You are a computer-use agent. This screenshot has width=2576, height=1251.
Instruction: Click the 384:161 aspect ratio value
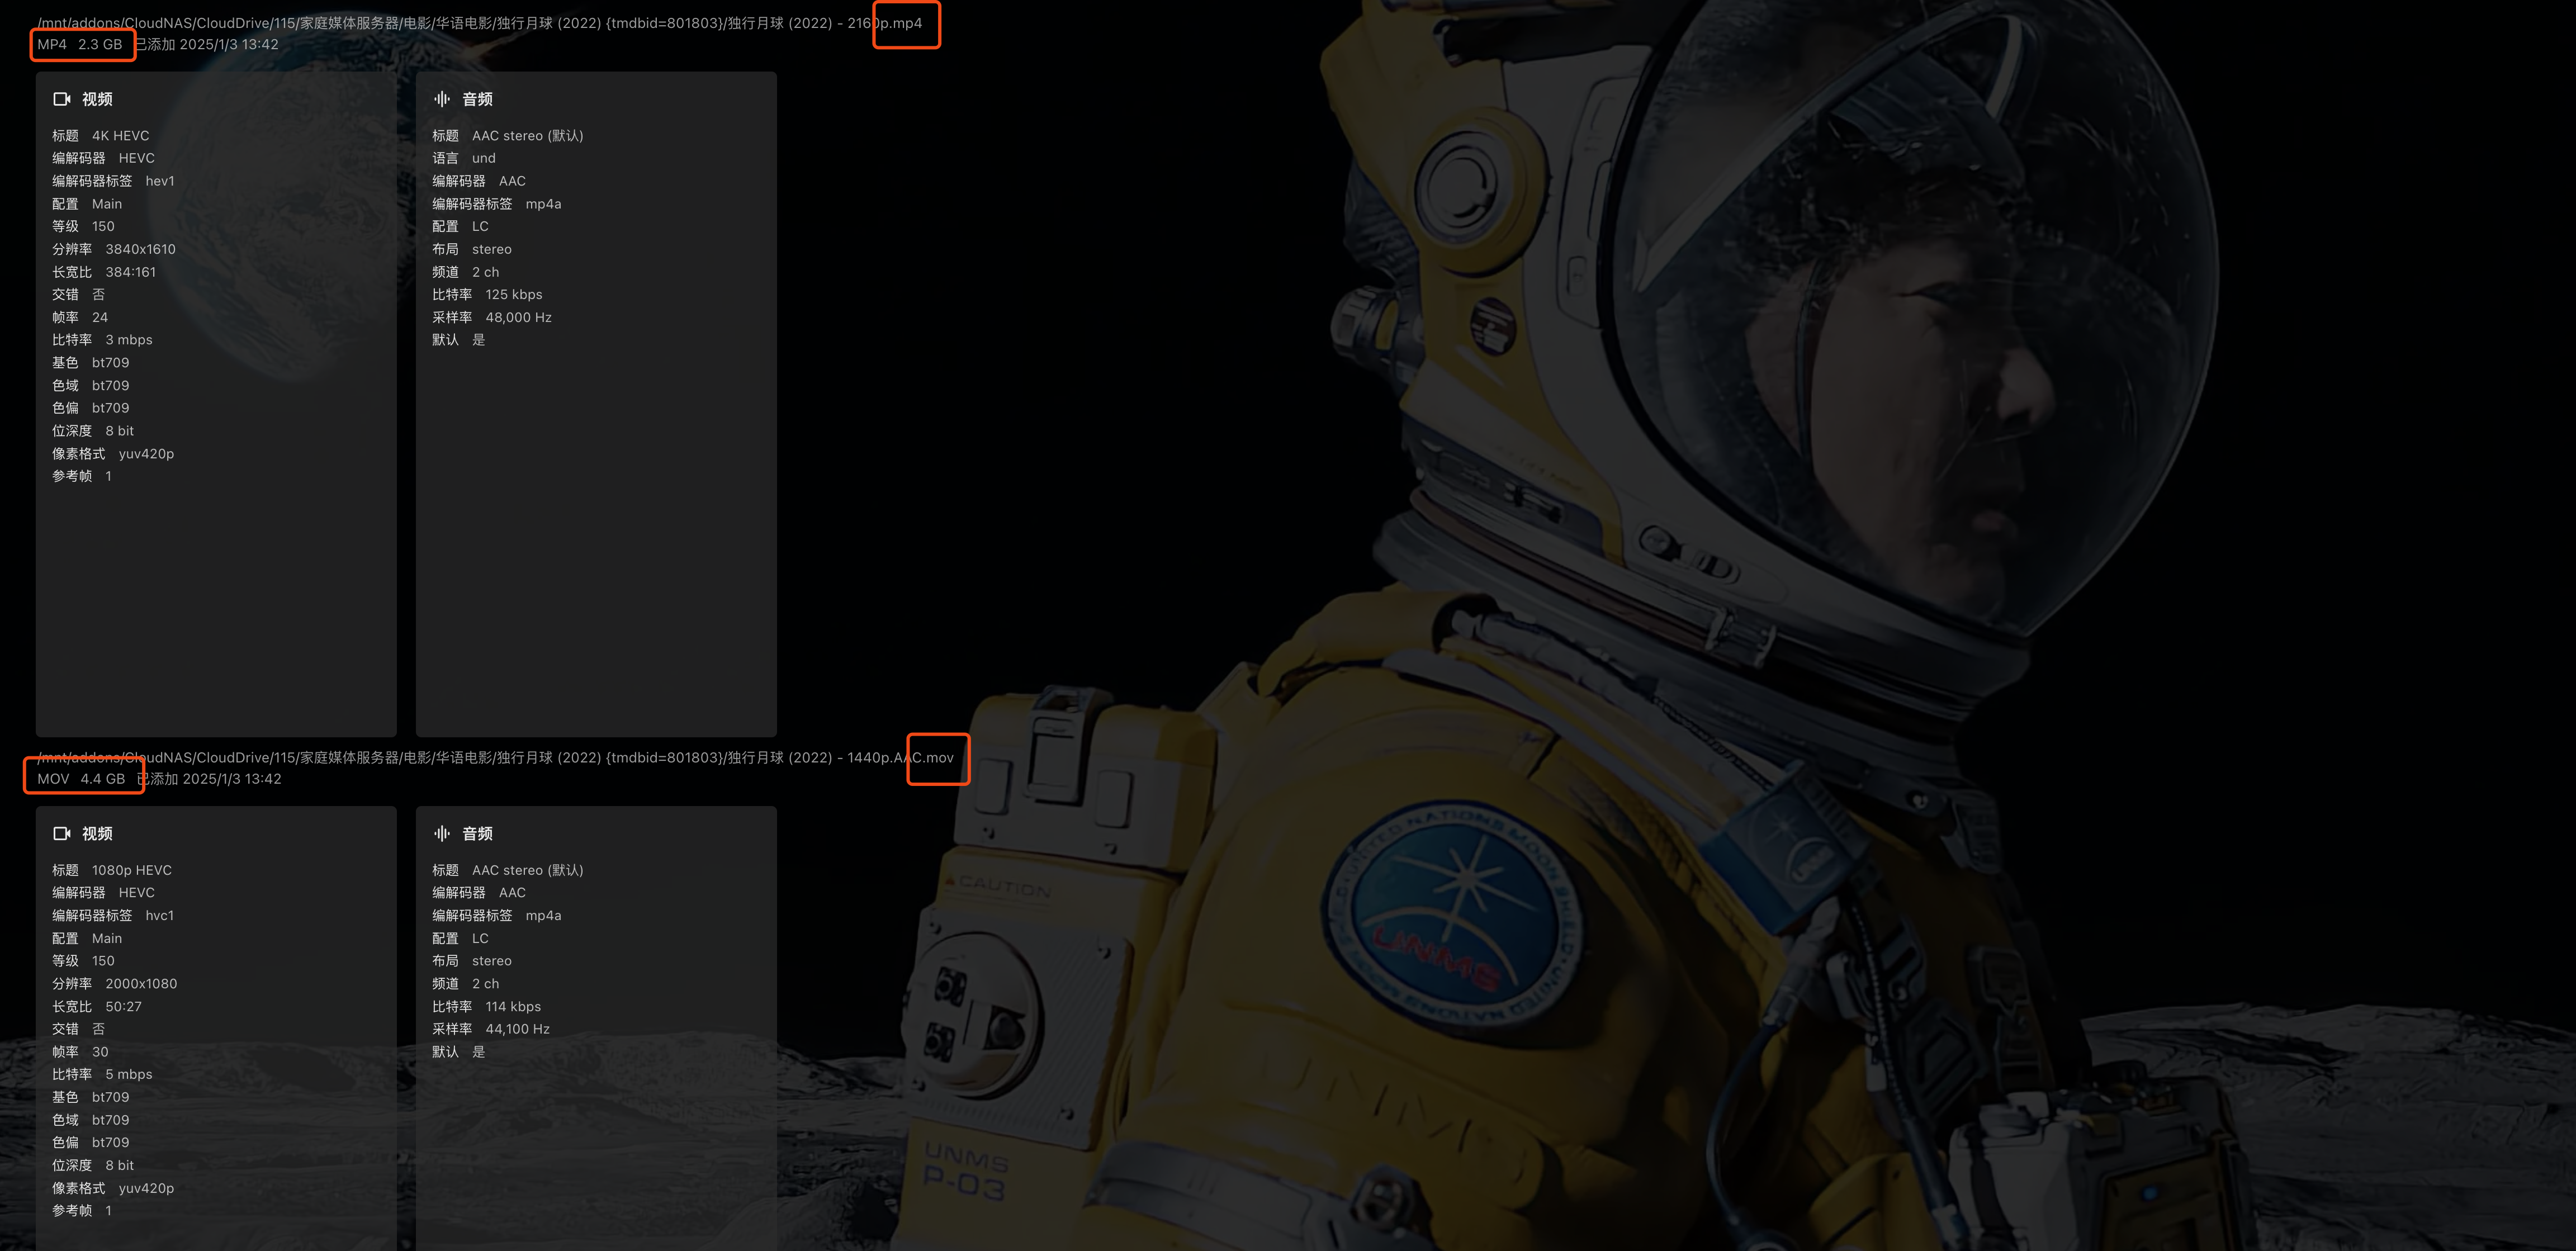(130, 272)
